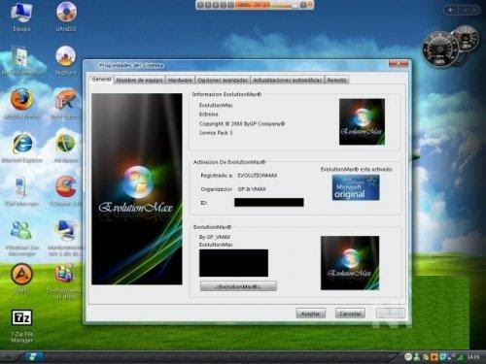The image size is (486, 364).
Task: Click the ..EvolutionMax®.. button
Action: click(238, 286)
